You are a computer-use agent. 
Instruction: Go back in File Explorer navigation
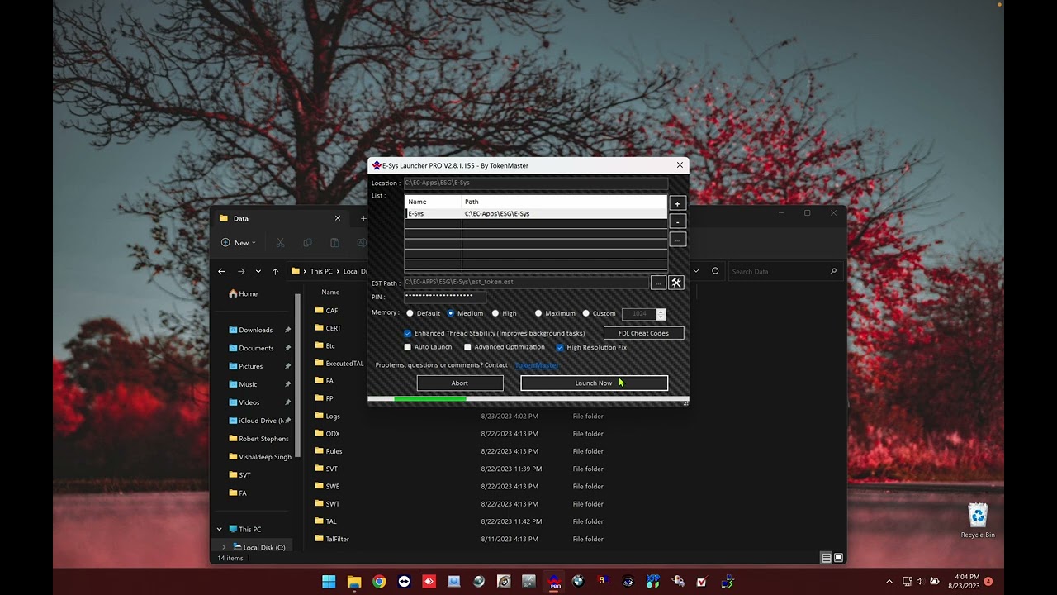(x=221, y=271)
